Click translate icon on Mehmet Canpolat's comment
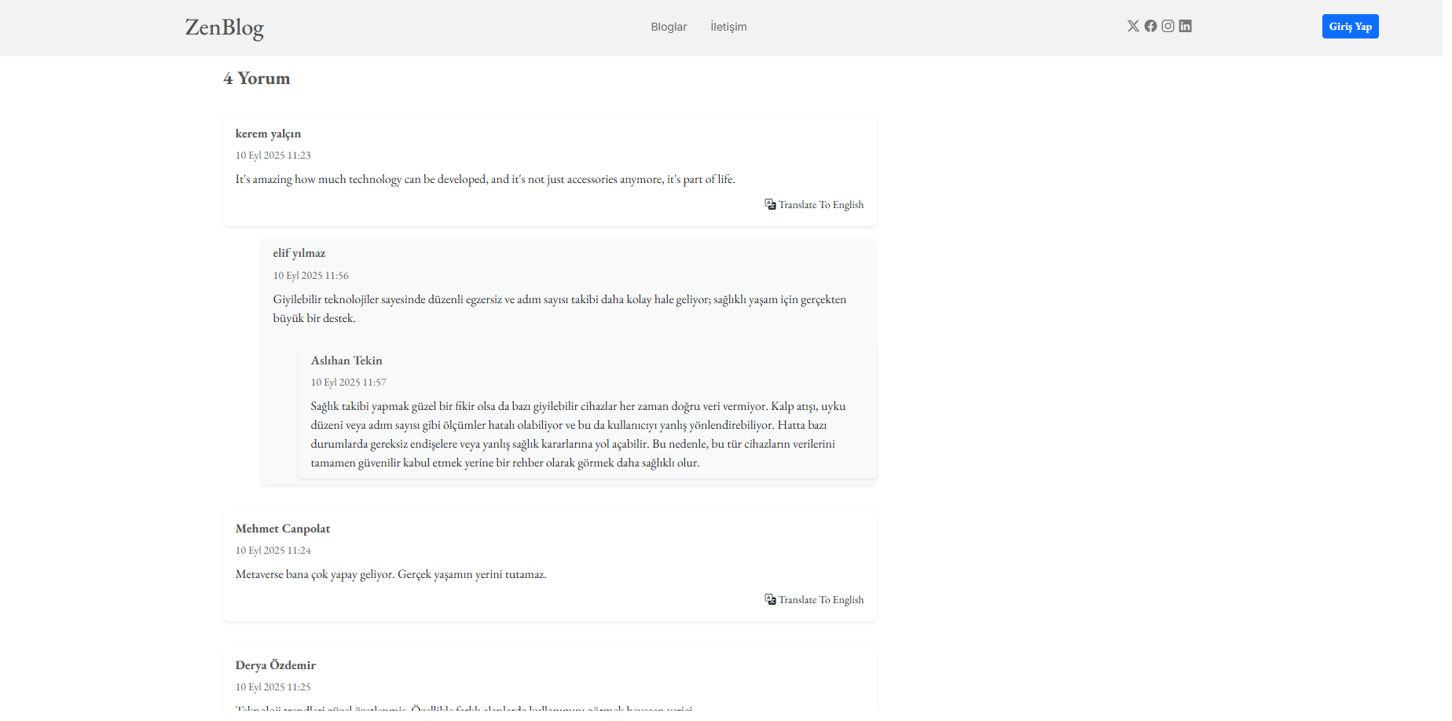 [x=770, y=599]
